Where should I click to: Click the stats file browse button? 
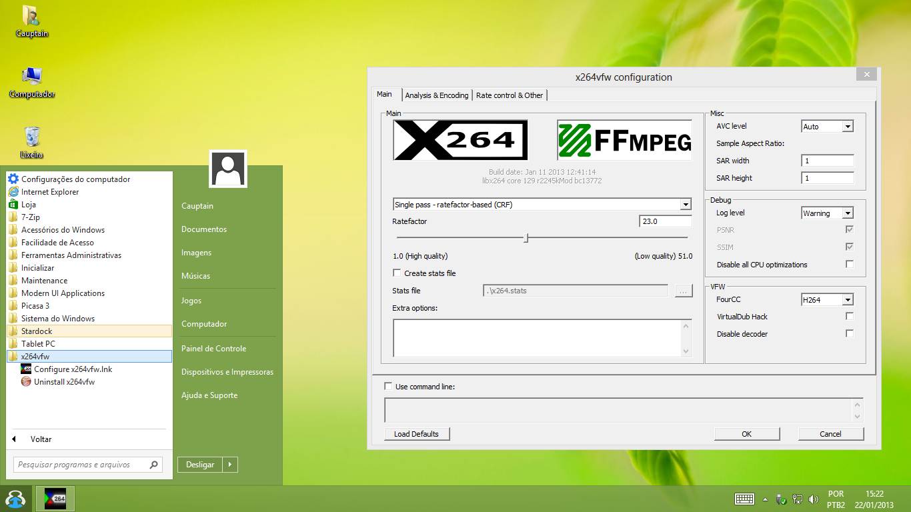click(684, 291)
